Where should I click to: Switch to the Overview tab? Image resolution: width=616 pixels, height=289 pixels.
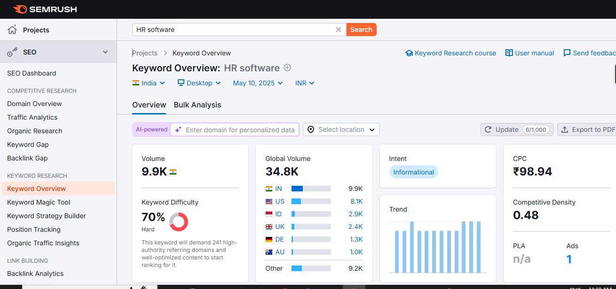(149, 105)
